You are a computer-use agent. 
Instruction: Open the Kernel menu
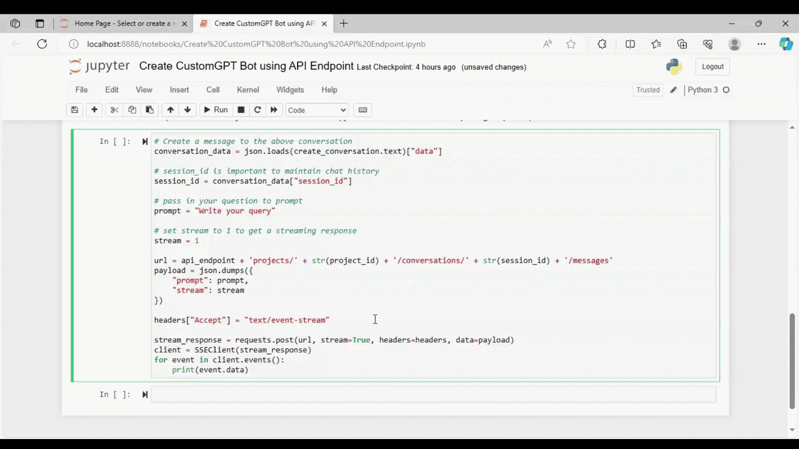(248, 90)
